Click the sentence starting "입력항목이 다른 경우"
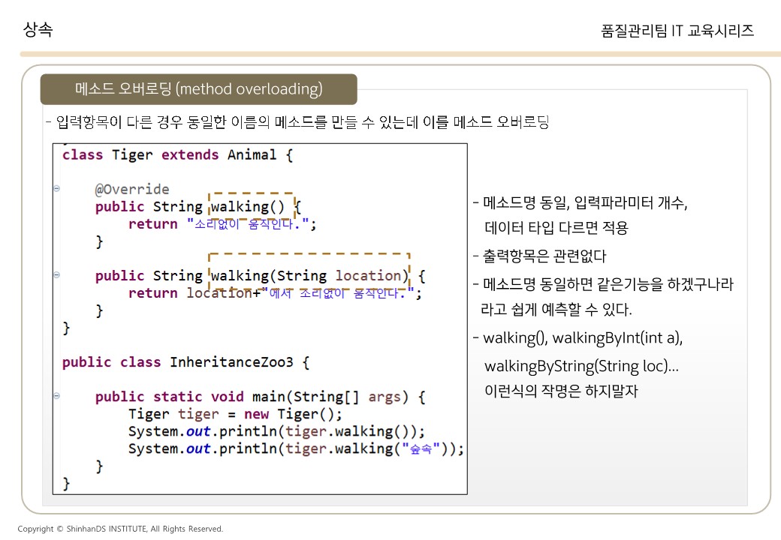Screen dimensions: 781x540 point(302,121)
